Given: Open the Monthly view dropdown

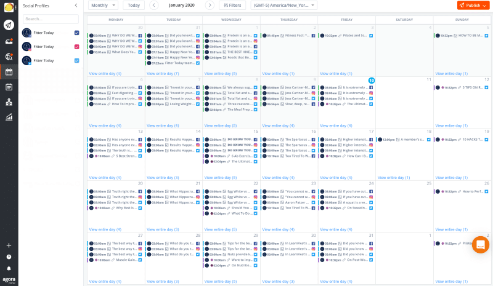Looking at the screenshot, I should pyautogui.click(x=103, y=5).
